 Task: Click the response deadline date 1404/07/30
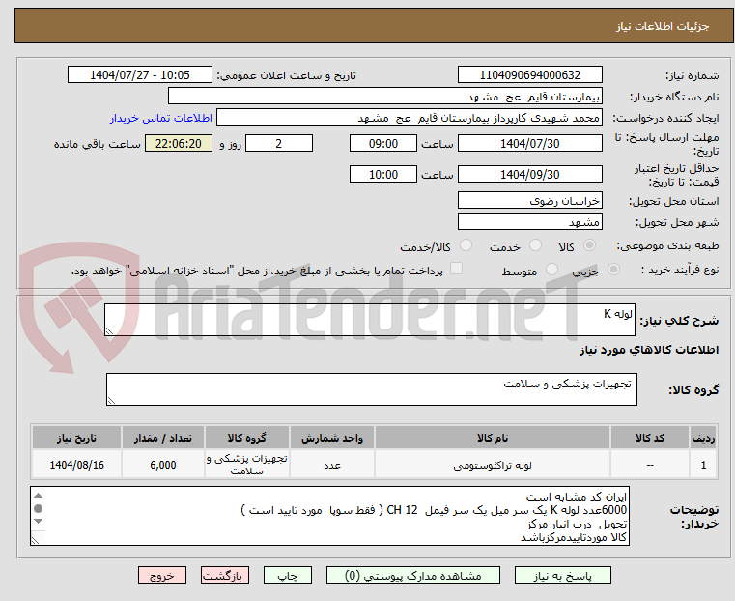(529, 143)
